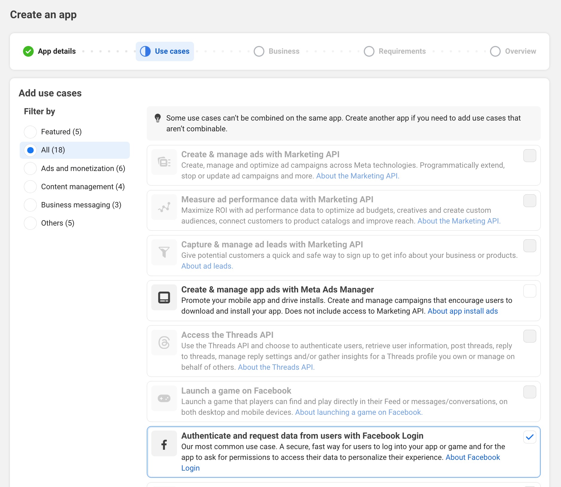Click the Capture & manage ad leads title
The height and width of the screenshot is (487, 561).
click(x=272, y=245)
